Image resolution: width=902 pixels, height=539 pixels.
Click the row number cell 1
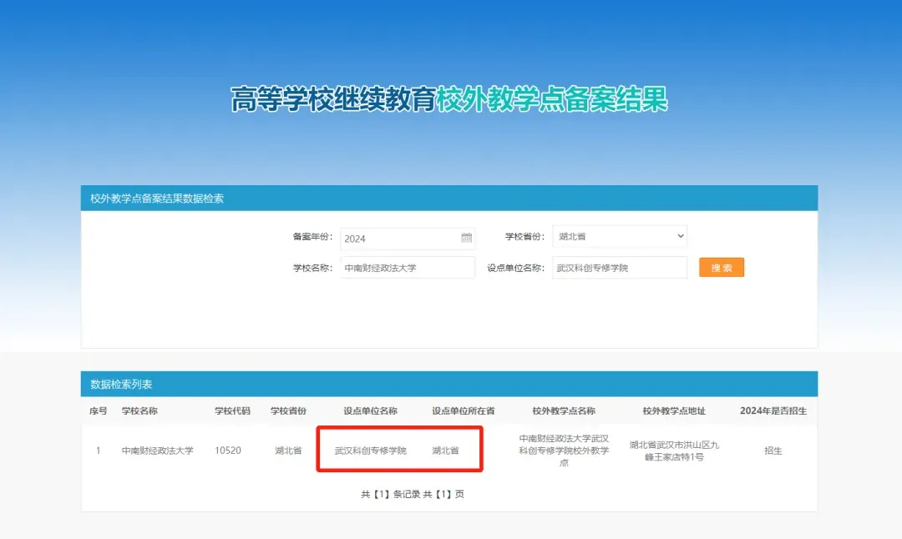[x=98, y=451]
